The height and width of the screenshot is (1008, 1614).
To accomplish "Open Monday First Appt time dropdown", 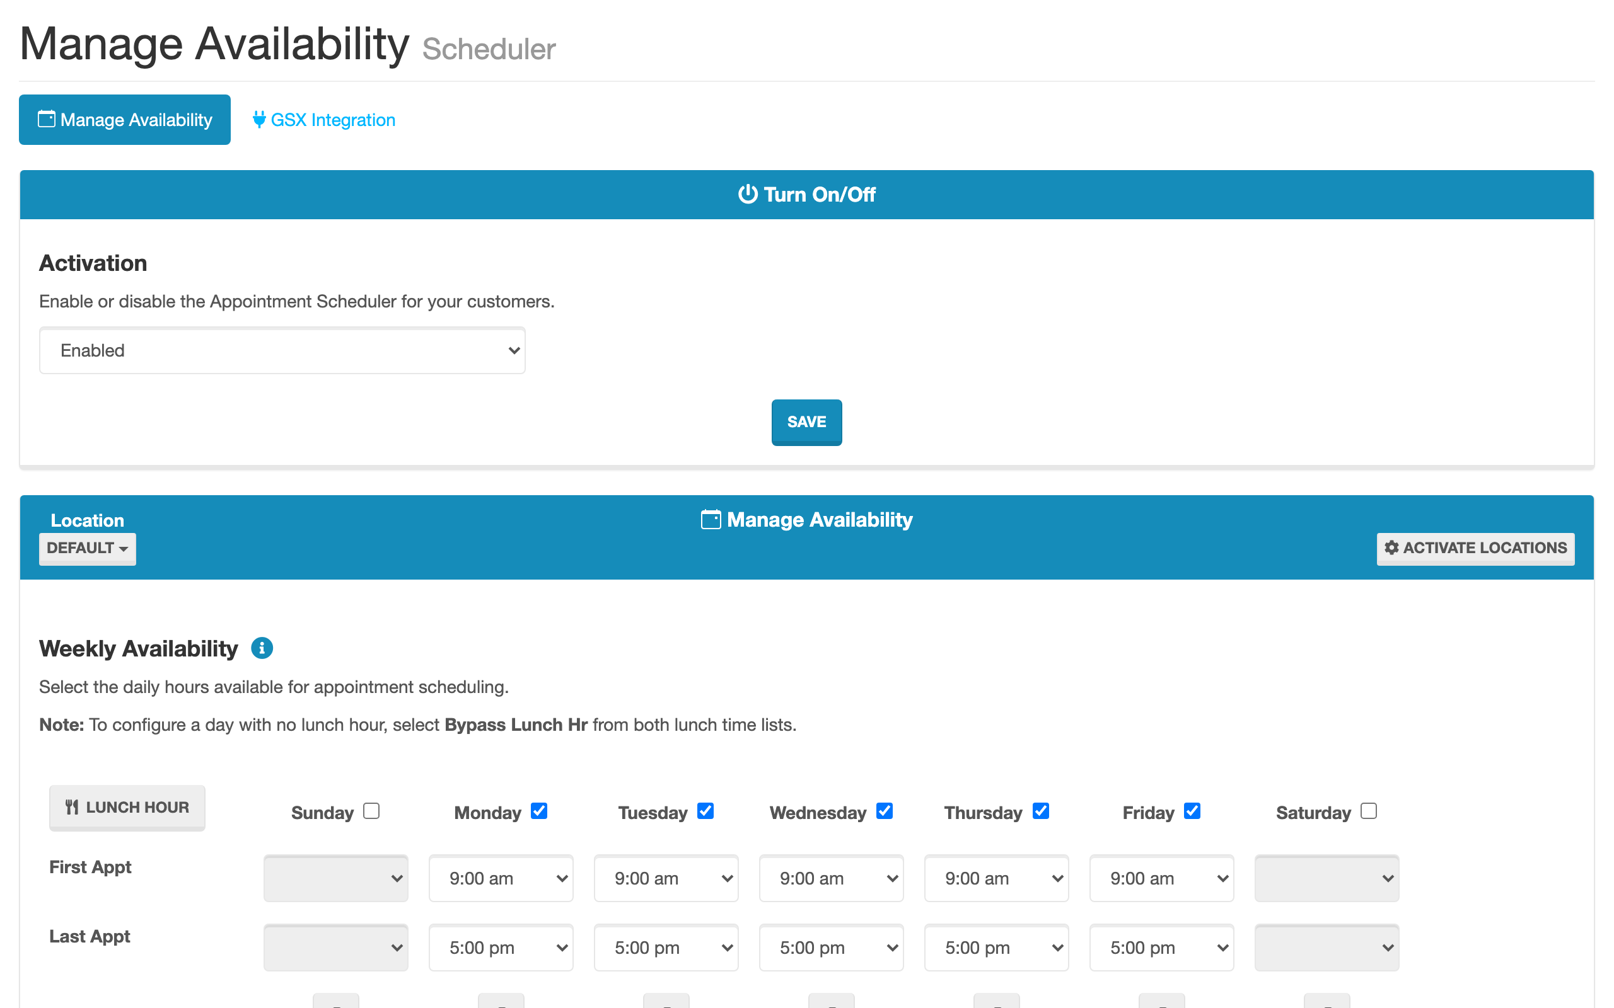I will pyautogui.click(x=501, y=879).
